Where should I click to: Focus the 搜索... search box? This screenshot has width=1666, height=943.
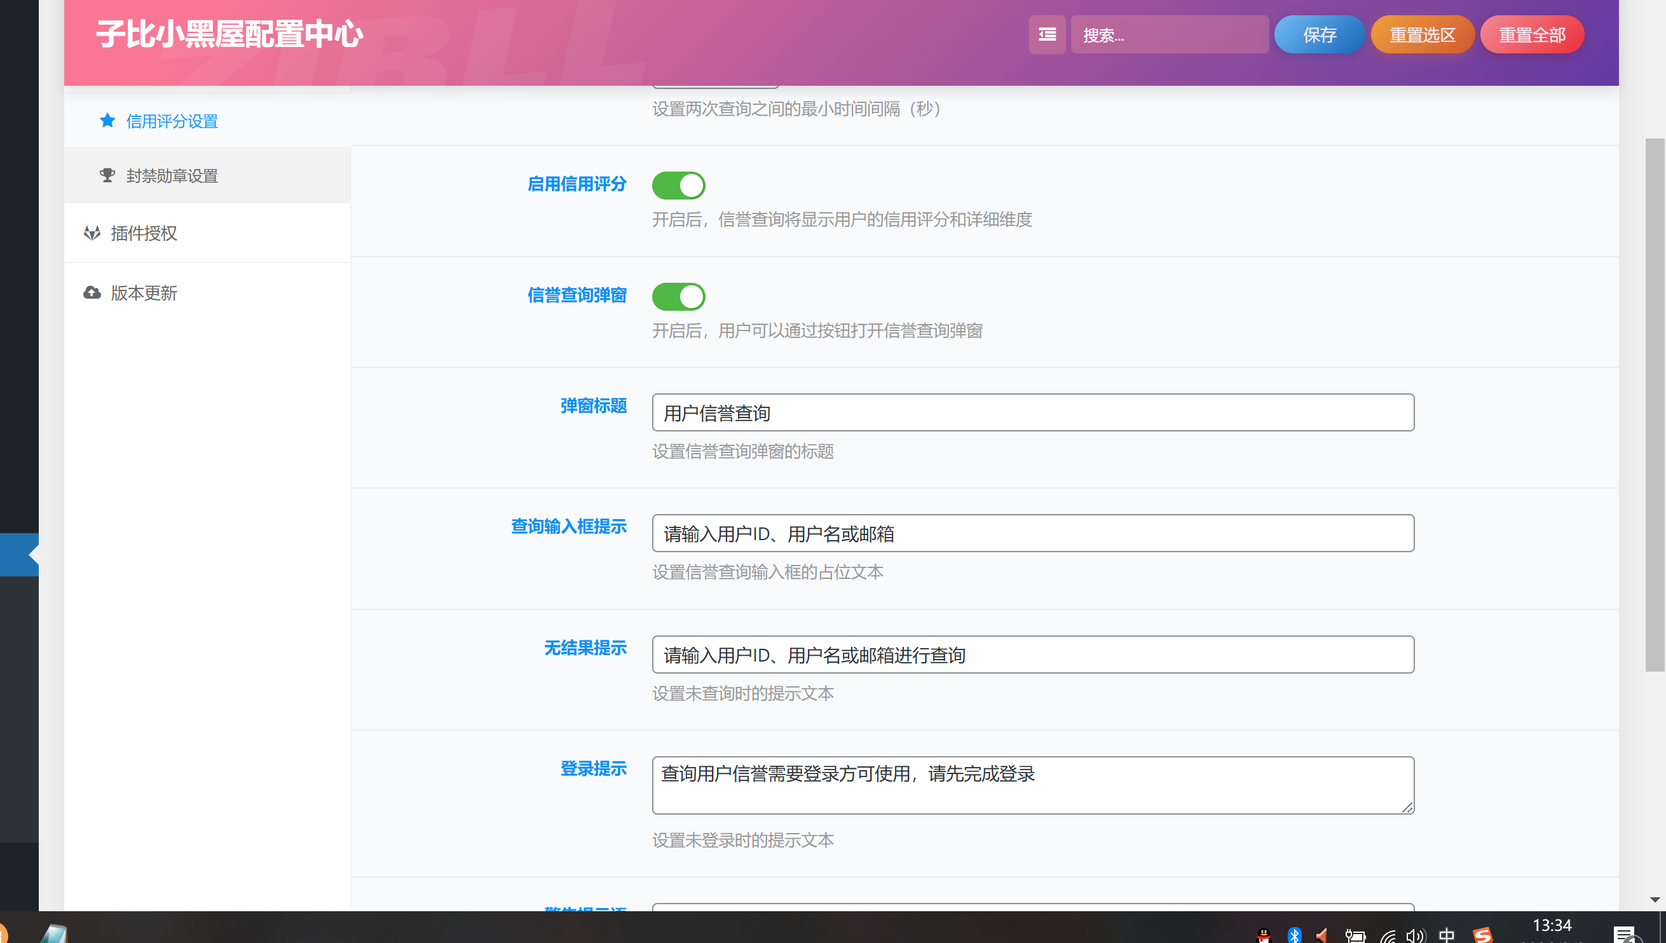click(x=1169, y=34)
